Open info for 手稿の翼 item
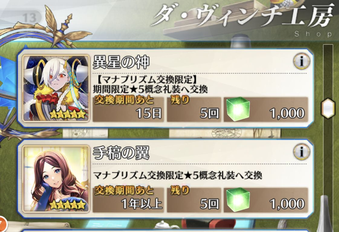 pos(302,152)
